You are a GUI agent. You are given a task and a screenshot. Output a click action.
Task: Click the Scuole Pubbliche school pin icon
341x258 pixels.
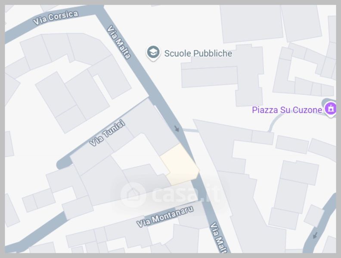click(153, 53)
